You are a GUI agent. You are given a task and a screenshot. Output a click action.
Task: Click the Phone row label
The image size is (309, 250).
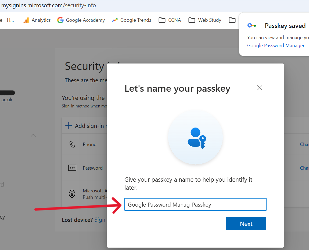89,144
